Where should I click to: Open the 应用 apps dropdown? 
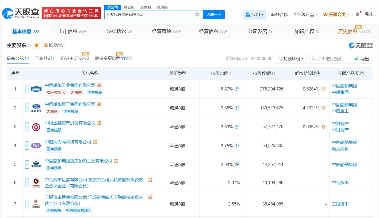(x=254, y=15)
